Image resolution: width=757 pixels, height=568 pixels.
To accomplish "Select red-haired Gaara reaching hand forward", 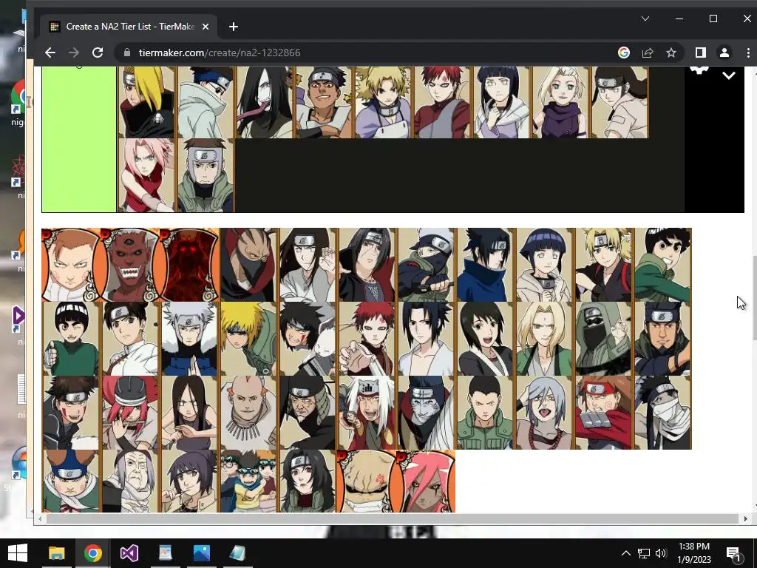I will 367,339.
